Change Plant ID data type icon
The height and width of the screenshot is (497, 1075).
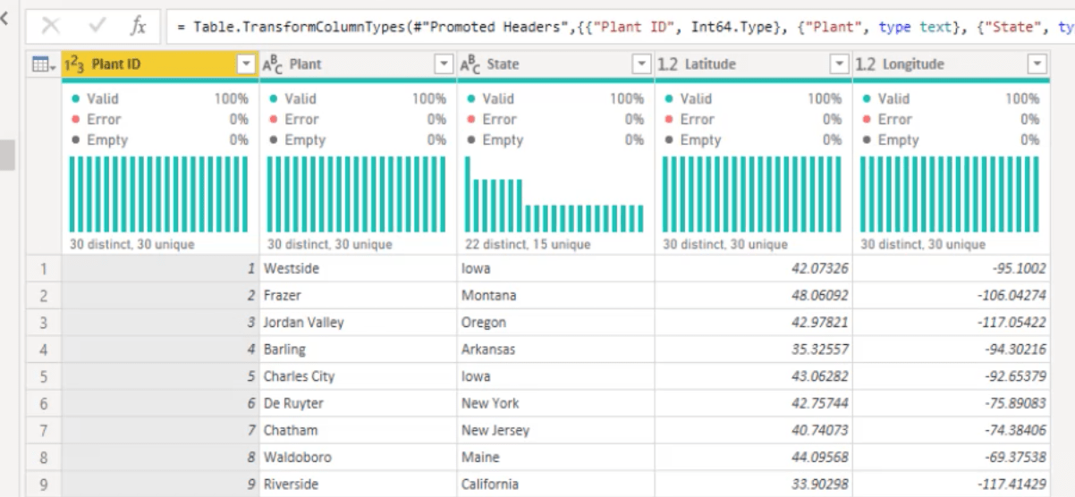(x=76, y=64)
